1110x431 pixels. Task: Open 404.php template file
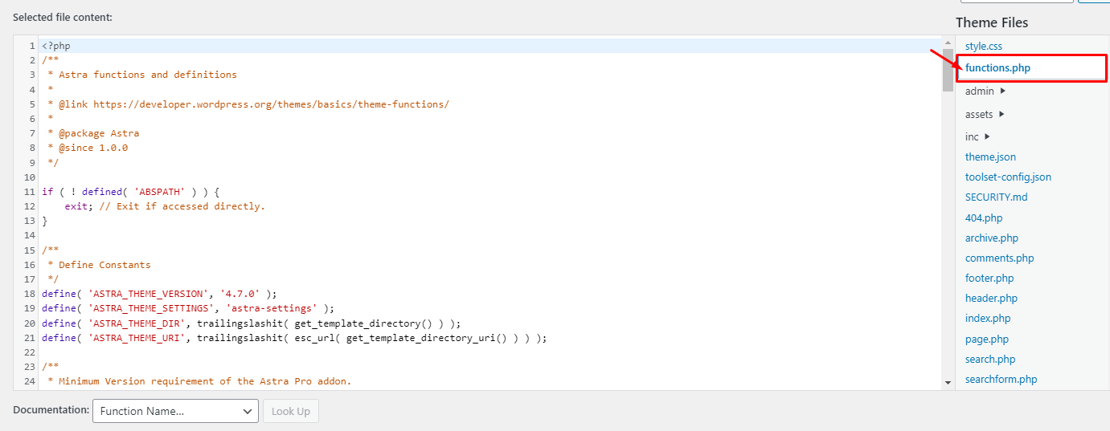click(x=983, y=218)
